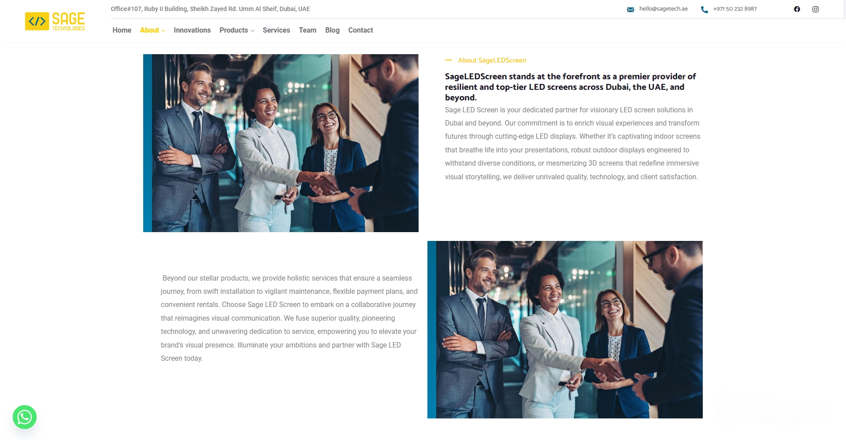
Task: Open the Innovations menu item
Action: (x=192, y=30)
